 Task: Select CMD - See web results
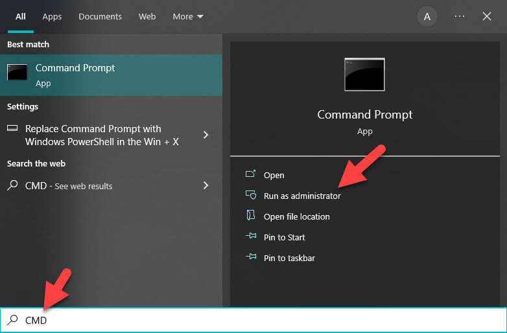pyautogui.click(x=69, y=186)
